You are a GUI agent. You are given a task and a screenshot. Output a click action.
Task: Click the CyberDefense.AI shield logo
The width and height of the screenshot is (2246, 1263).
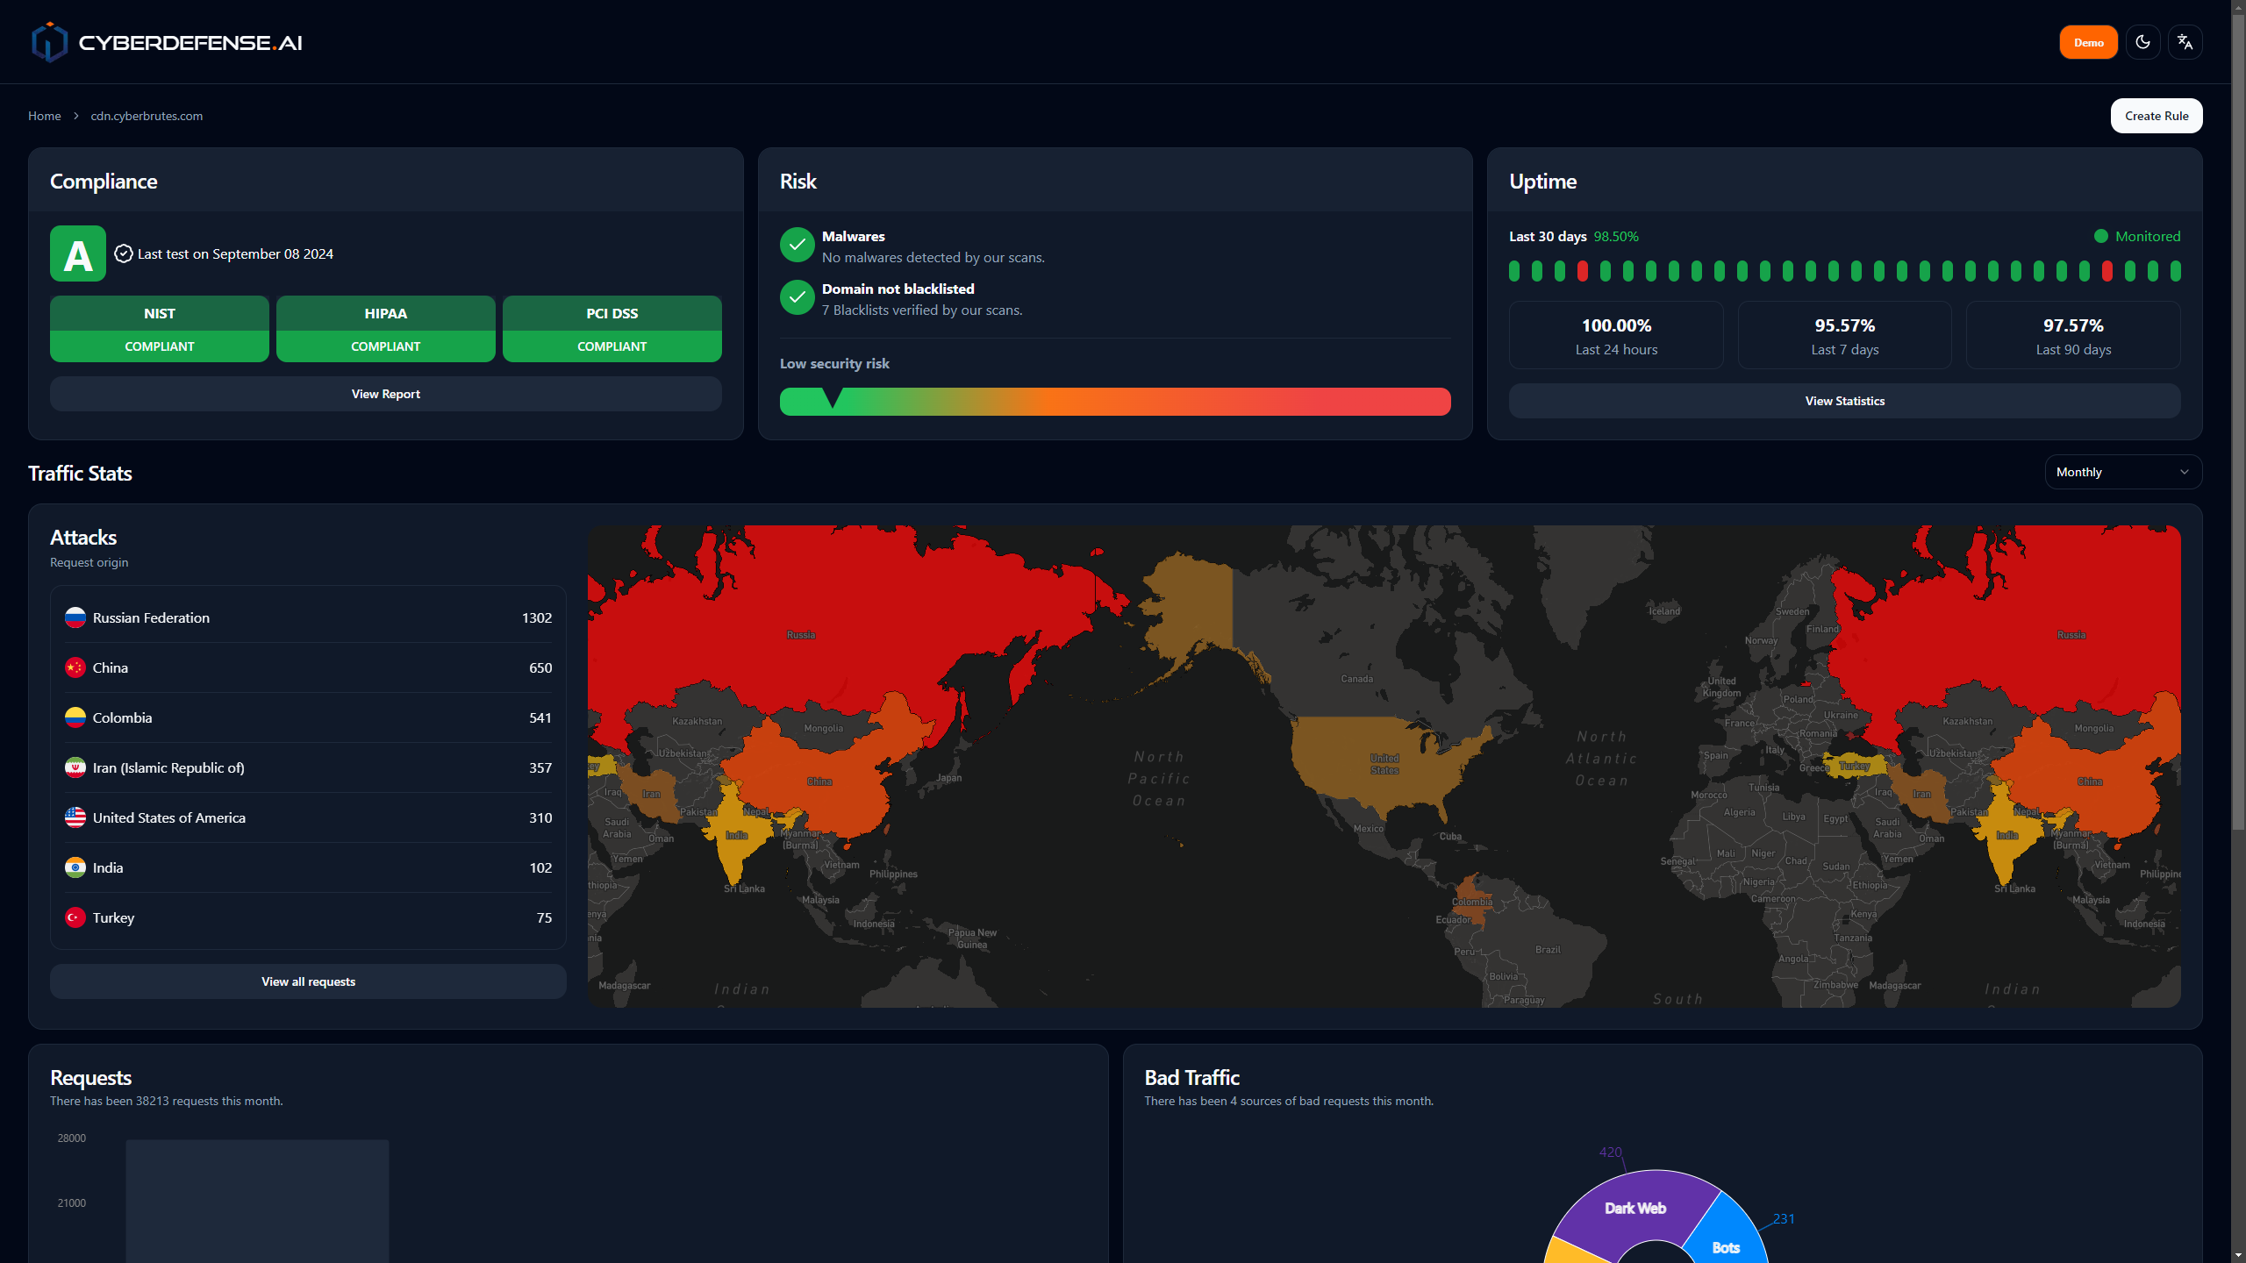pyautogui.click(x=49, y=42)
